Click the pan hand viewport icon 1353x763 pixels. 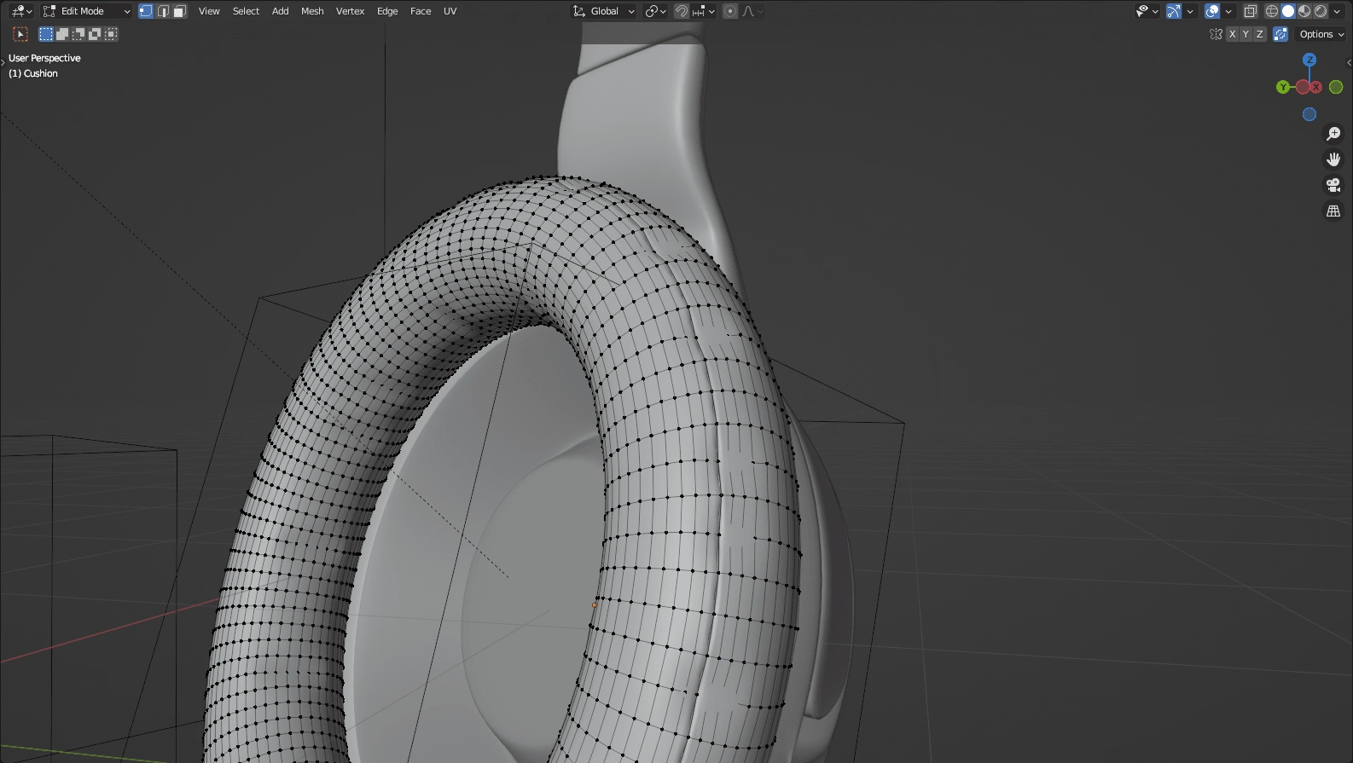point(1333,159)
